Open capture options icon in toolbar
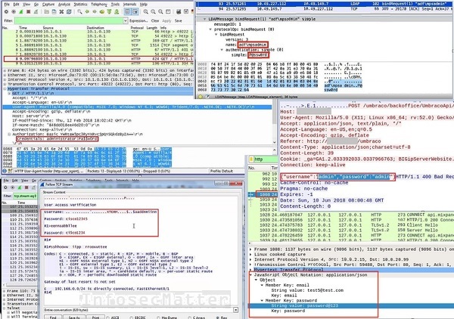This screenshot has width=454, height=319. [x=14, y=11]
